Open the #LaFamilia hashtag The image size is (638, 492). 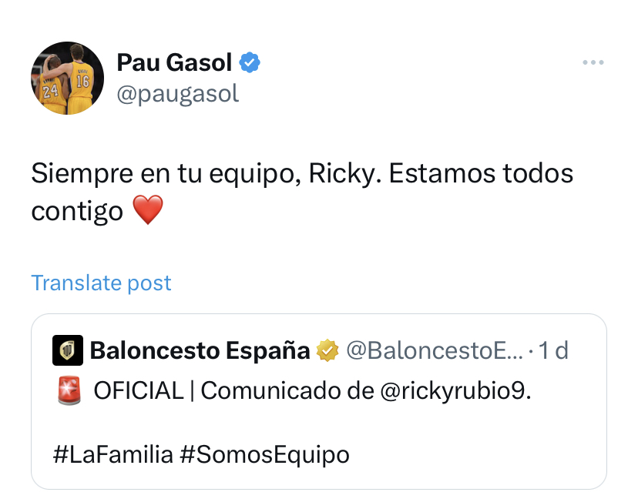point(112,454)
